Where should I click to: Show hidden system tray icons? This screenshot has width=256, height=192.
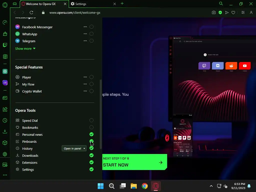211,186
